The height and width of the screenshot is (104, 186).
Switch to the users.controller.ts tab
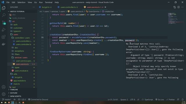tap(68, 7)
